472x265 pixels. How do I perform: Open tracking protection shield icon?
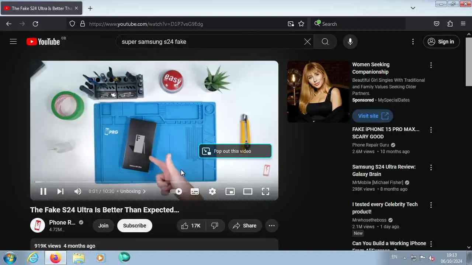pyautogui.click(x=72, y=24)
